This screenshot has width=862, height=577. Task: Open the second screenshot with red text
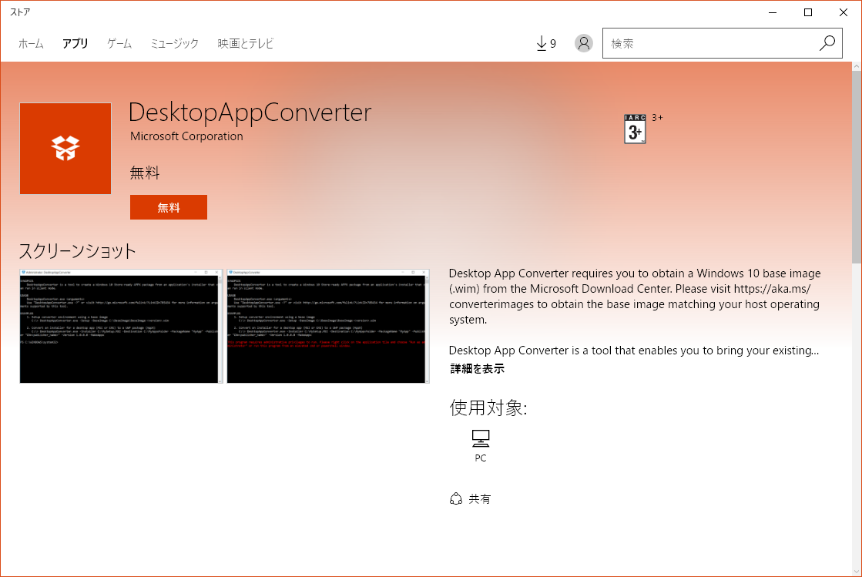(328, 326)
